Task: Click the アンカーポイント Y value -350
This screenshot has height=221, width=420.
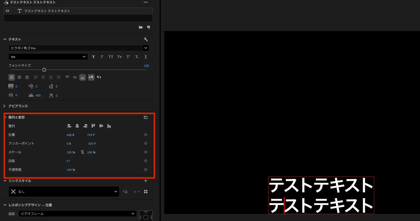Action: coord(90,144)
